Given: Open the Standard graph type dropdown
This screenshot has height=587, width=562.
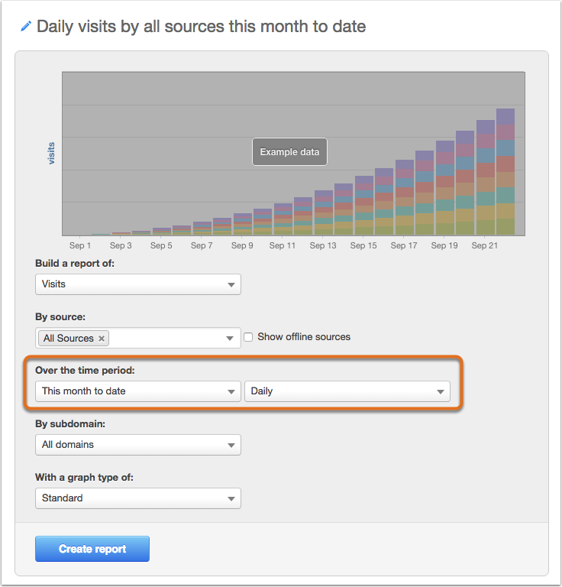Looking at the screenshot, I should 138,498.
